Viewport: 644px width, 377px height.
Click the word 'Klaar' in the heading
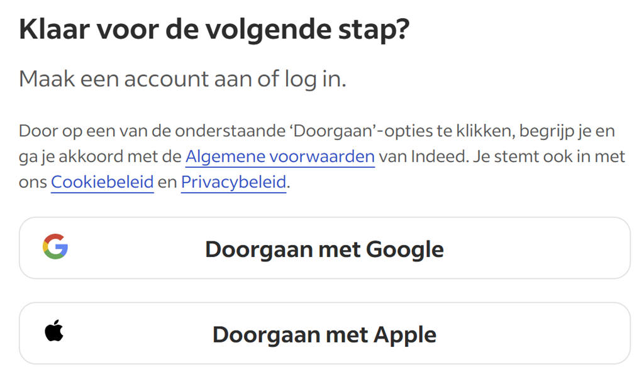[54, 30]
